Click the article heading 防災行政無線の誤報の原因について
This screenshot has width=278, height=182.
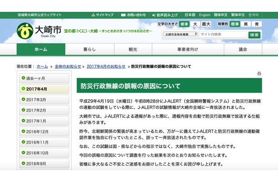[130, 86]
